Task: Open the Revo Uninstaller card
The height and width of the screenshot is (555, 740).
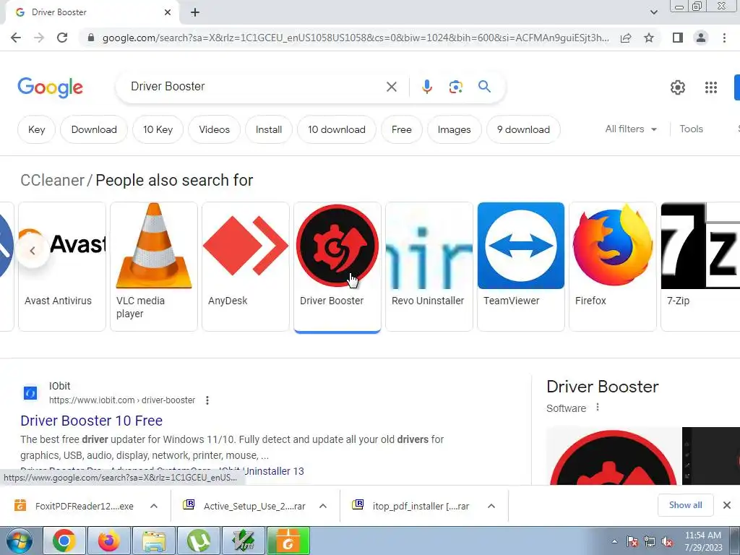Action: (x=429, y=267)
